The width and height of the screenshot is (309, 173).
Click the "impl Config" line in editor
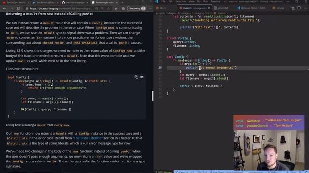[x=177, y=57]
